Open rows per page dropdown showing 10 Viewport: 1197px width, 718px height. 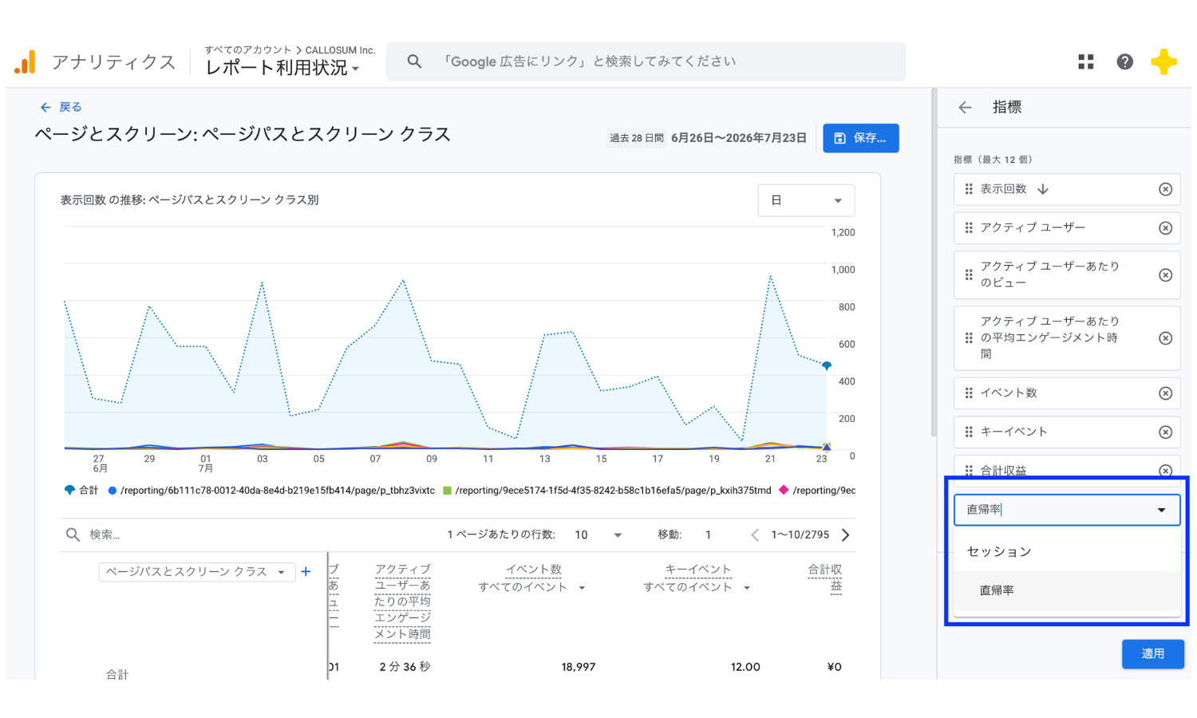(598, 535)
